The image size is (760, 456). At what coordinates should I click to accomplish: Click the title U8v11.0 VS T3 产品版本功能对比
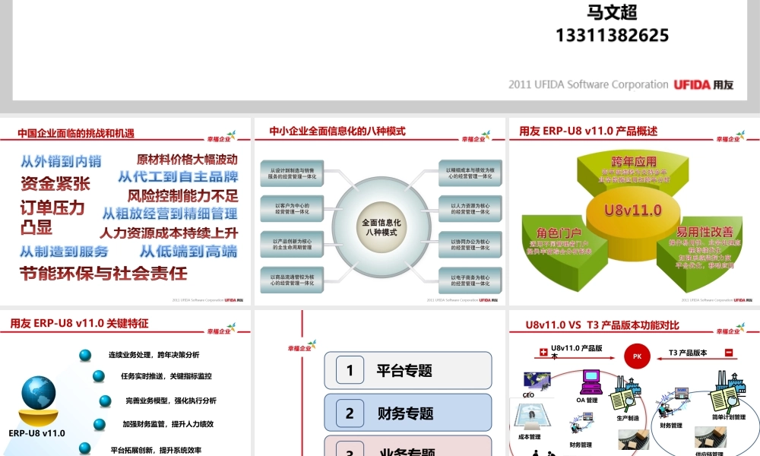(602, 325)
